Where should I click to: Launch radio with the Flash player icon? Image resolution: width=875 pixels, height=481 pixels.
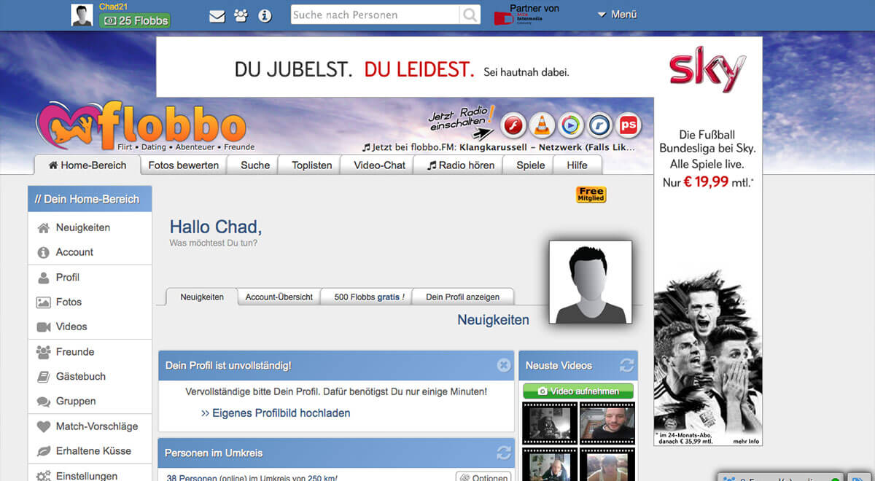coord(513,125)
